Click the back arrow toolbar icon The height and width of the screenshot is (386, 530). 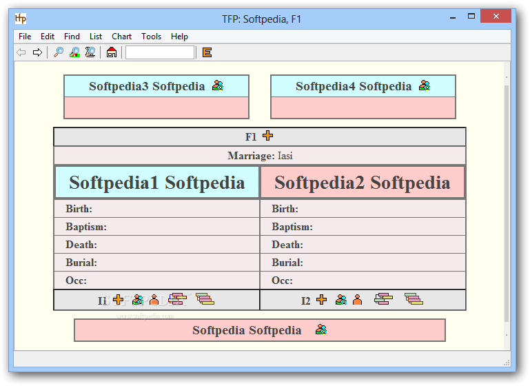[21, 52]
